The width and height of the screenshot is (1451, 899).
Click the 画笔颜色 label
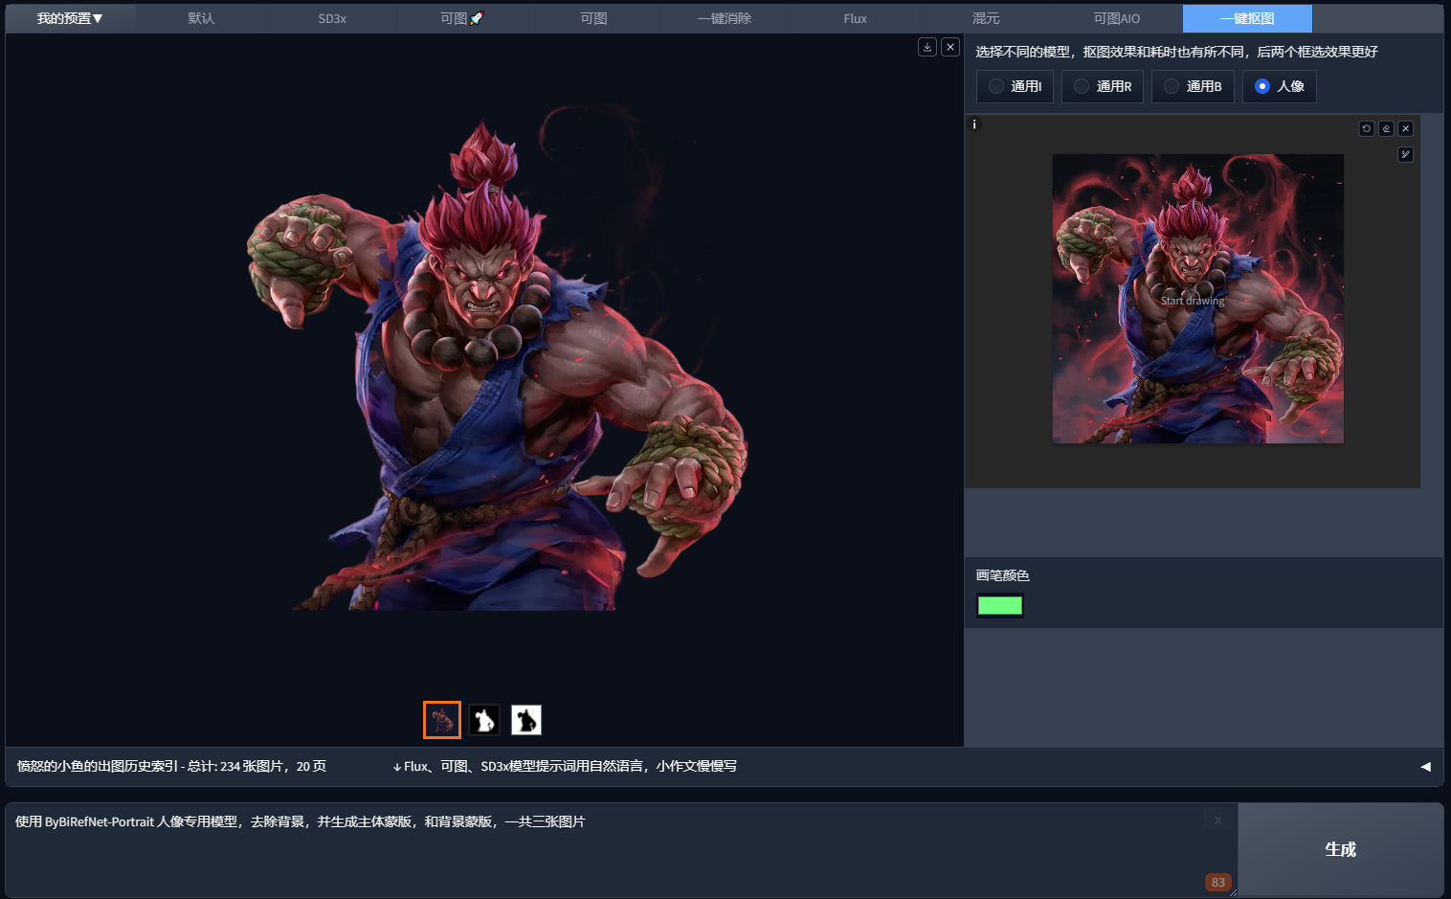1002,575
